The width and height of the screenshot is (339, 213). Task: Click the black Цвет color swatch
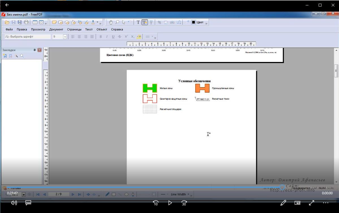pyautogui.click(x=194, y=22)
